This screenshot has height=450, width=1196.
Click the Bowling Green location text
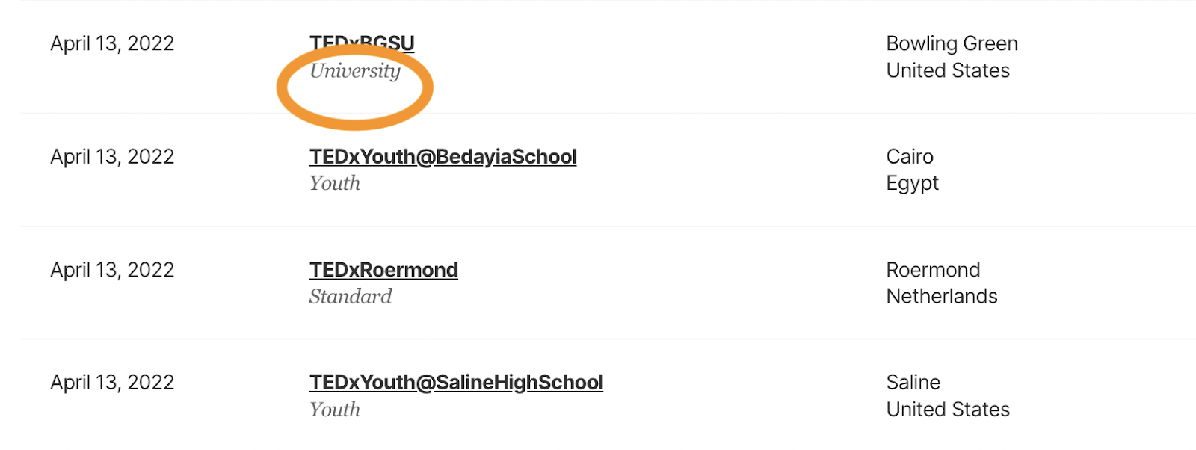[x=952, y=44]
